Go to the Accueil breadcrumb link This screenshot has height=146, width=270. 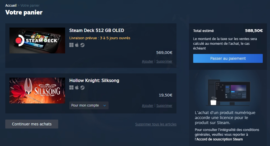click(x=11, y=6)
